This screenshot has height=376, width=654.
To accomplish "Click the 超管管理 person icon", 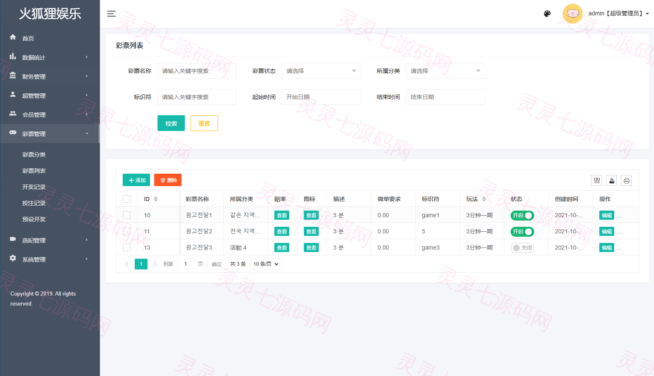I will (x=13, y=95).
